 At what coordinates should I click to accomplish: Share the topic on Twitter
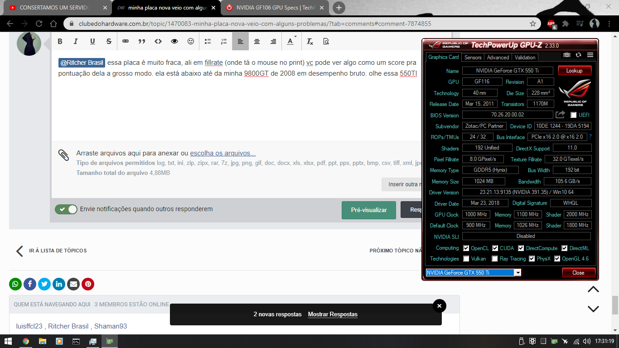pos(44,284)
